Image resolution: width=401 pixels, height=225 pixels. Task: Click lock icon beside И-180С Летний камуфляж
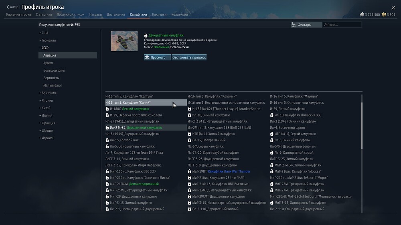coord(107,109)
